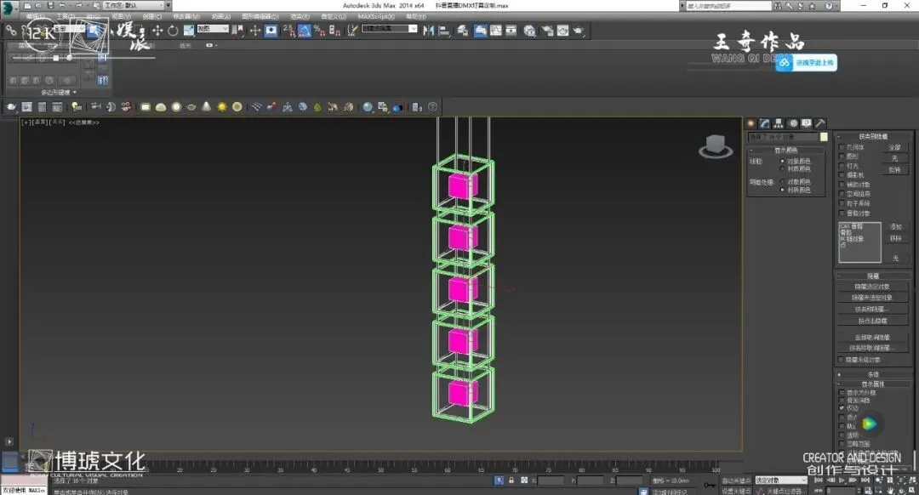The image size is (919, 495).
Task: Select 明暗处理 对象颜色 radio button
Action: pos(782,182)
